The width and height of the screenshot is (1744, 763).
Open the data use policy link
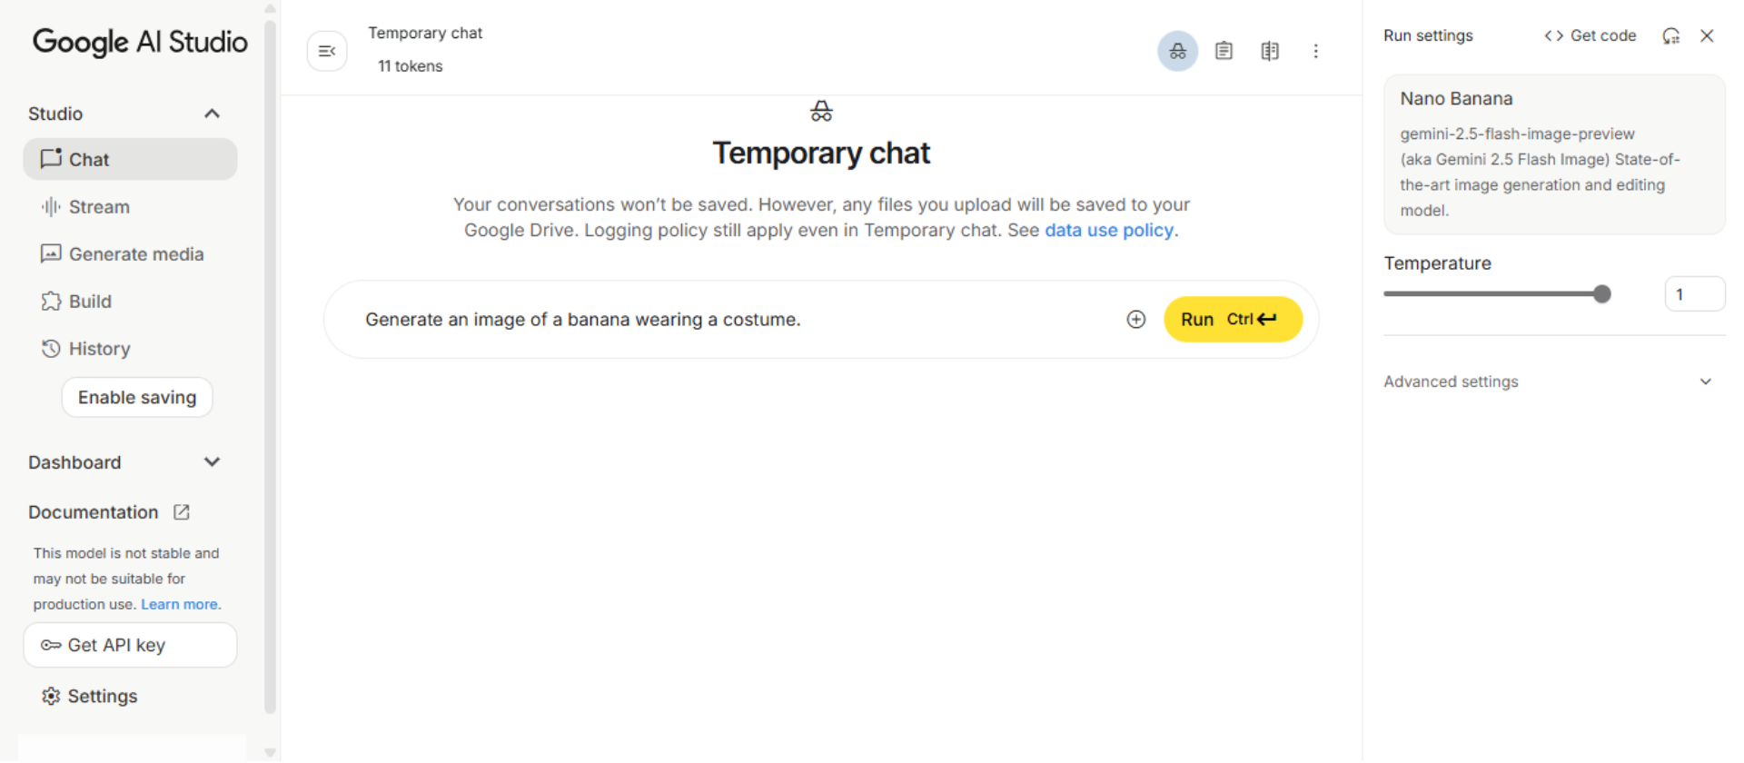(x=1108, y=231)
